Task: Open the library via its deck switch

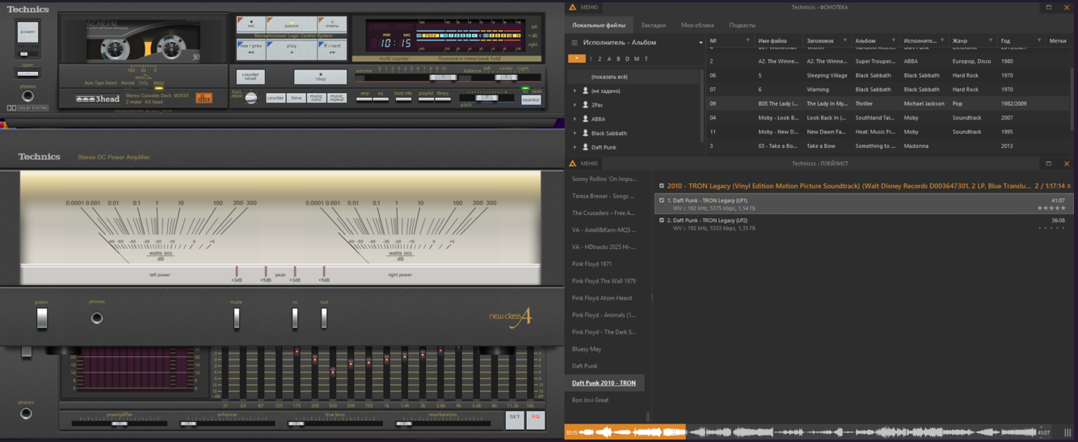Action: click(443, 99)
